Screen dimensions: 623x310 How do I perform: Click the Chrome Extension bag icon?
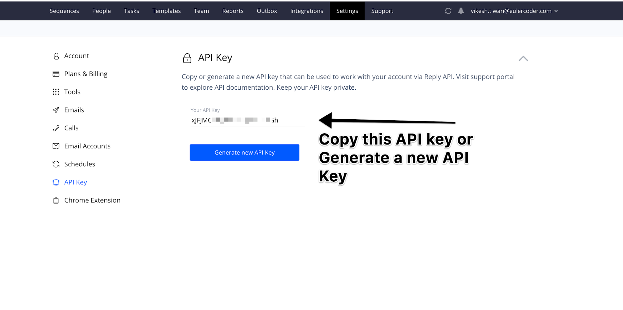tap(56, 200)
